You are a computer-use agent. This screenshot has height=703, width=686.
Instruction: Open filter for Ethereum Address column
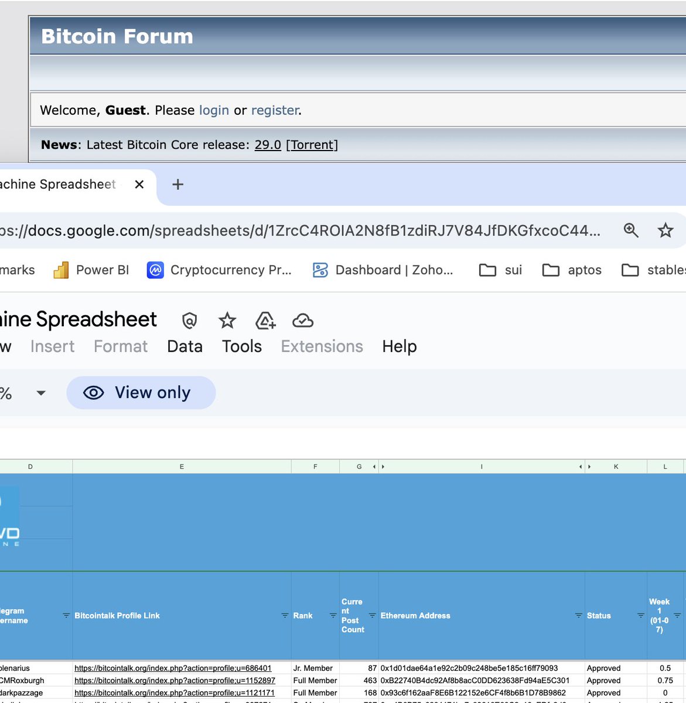(578, 616)
